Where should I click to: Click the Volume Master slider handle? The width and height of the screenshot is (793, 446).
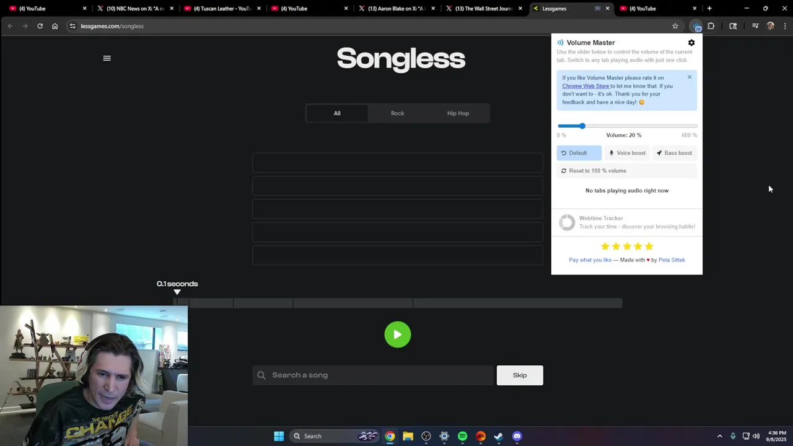[582, 126]
